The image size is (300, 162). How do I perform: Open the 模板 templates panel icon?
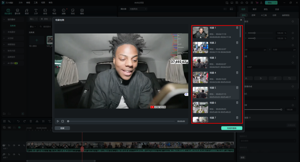[82, 11]
